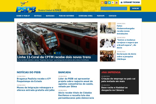The image size is (156, 104).
Task: Open the Fatec Pindamonhangaba thumbnail image
Action: click(x=108, y=28)
